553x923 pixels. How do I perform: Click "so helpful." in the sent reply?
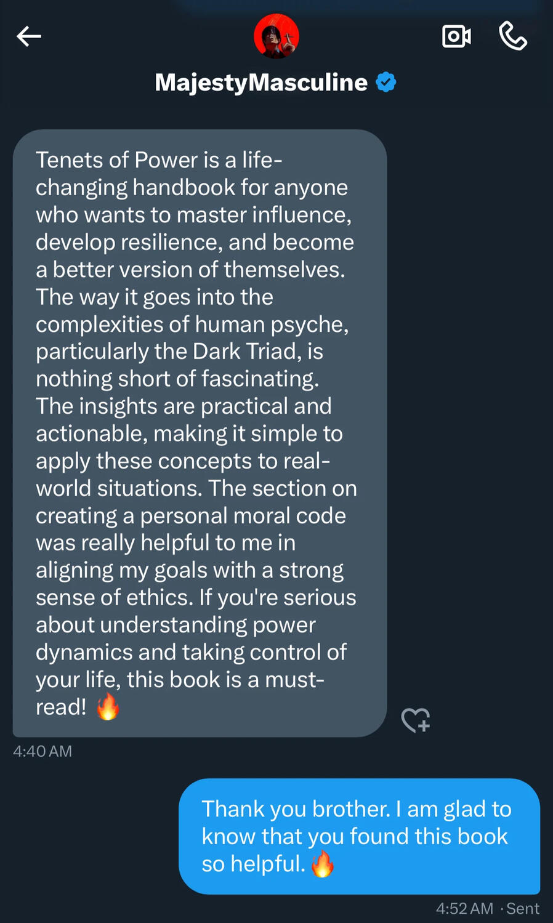tap(253, 864)
